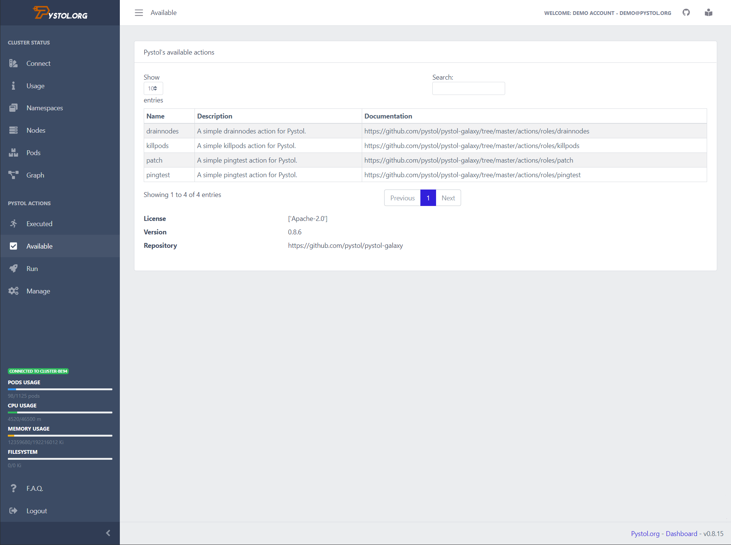This screenshot has height=545, width=731.
Task: Open the Show entries dropdown
Action: (x=153, y=89)
